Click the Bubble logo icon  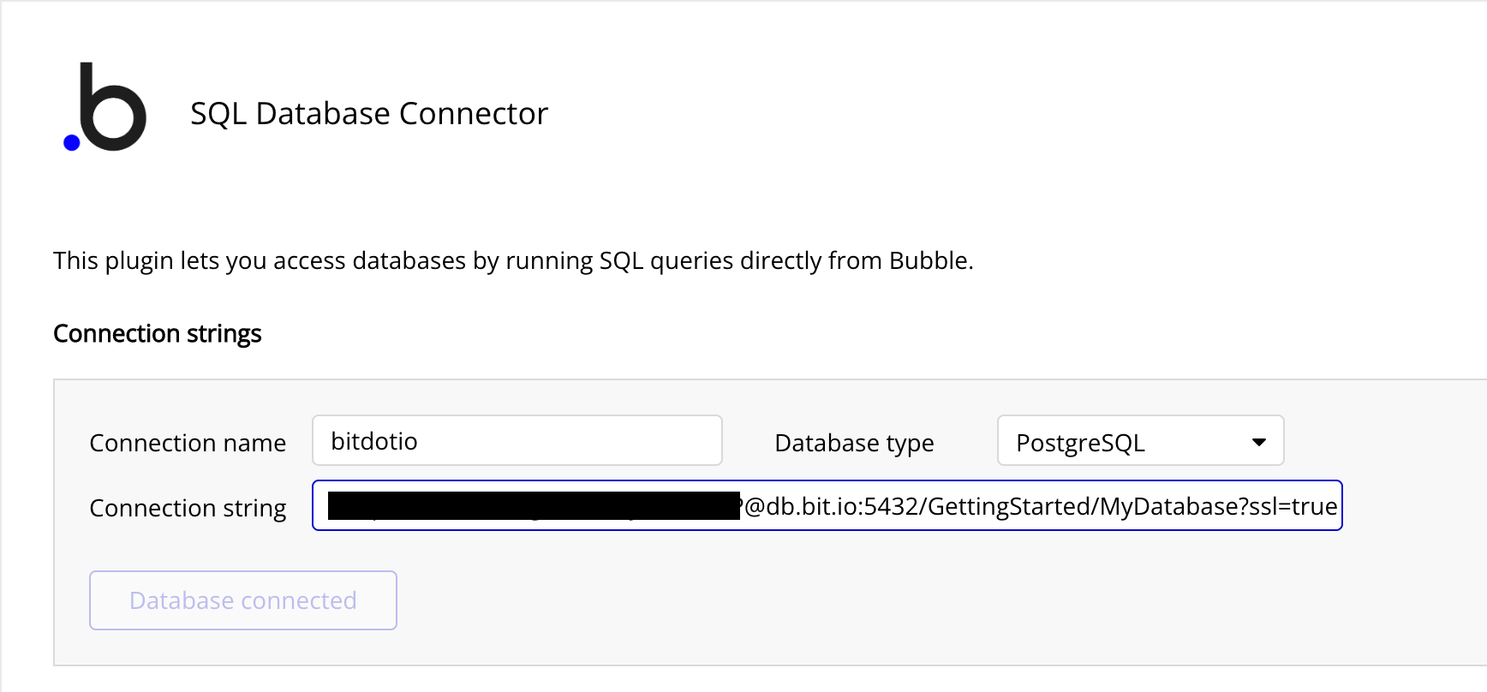point(106,108)
